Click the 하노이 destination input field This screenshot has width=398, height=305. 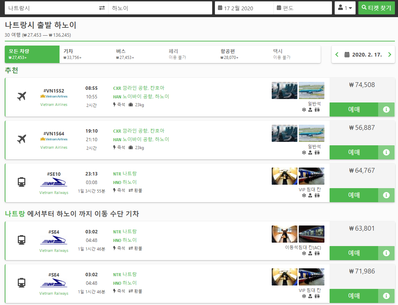point(160,8)
